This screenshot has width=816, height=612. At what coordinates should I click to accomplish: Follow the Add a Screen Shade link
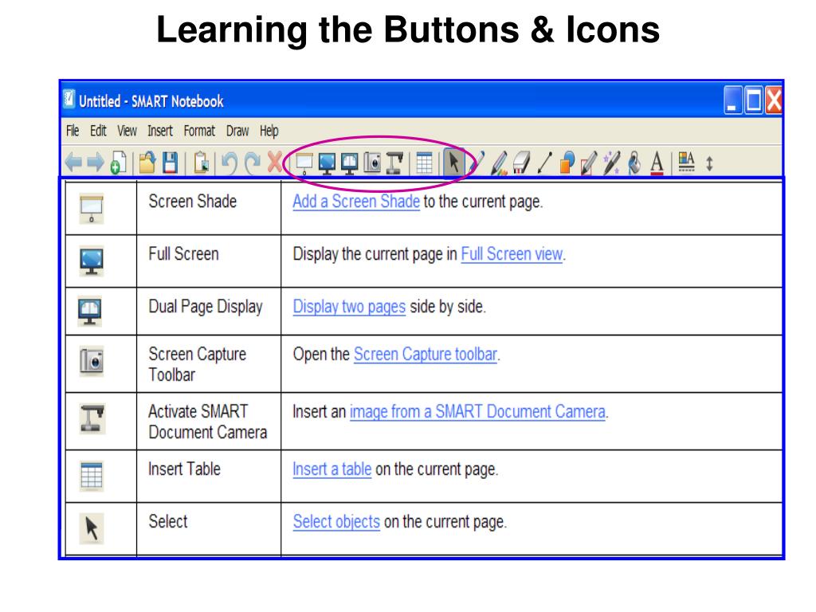[356, 202]
